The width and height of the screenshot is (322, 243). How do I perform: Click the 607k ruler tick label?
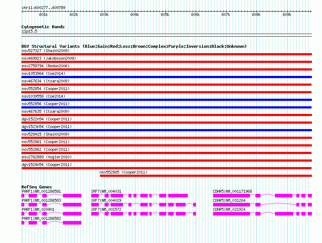pyautogui.click(x=226, y=14)
